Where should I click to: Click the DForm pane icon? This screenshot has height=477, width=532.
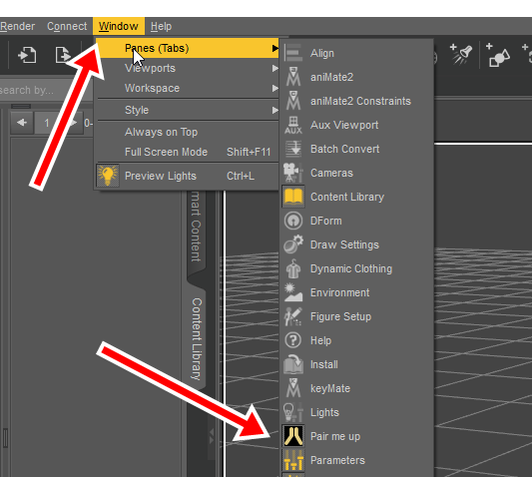[x=293, y=221]
